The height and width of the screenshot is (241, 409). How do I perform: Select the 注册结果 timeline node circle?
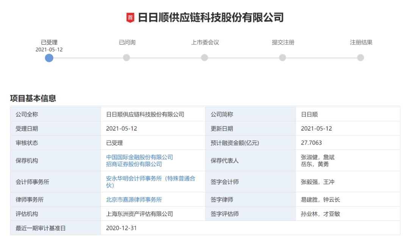(361, 58)
